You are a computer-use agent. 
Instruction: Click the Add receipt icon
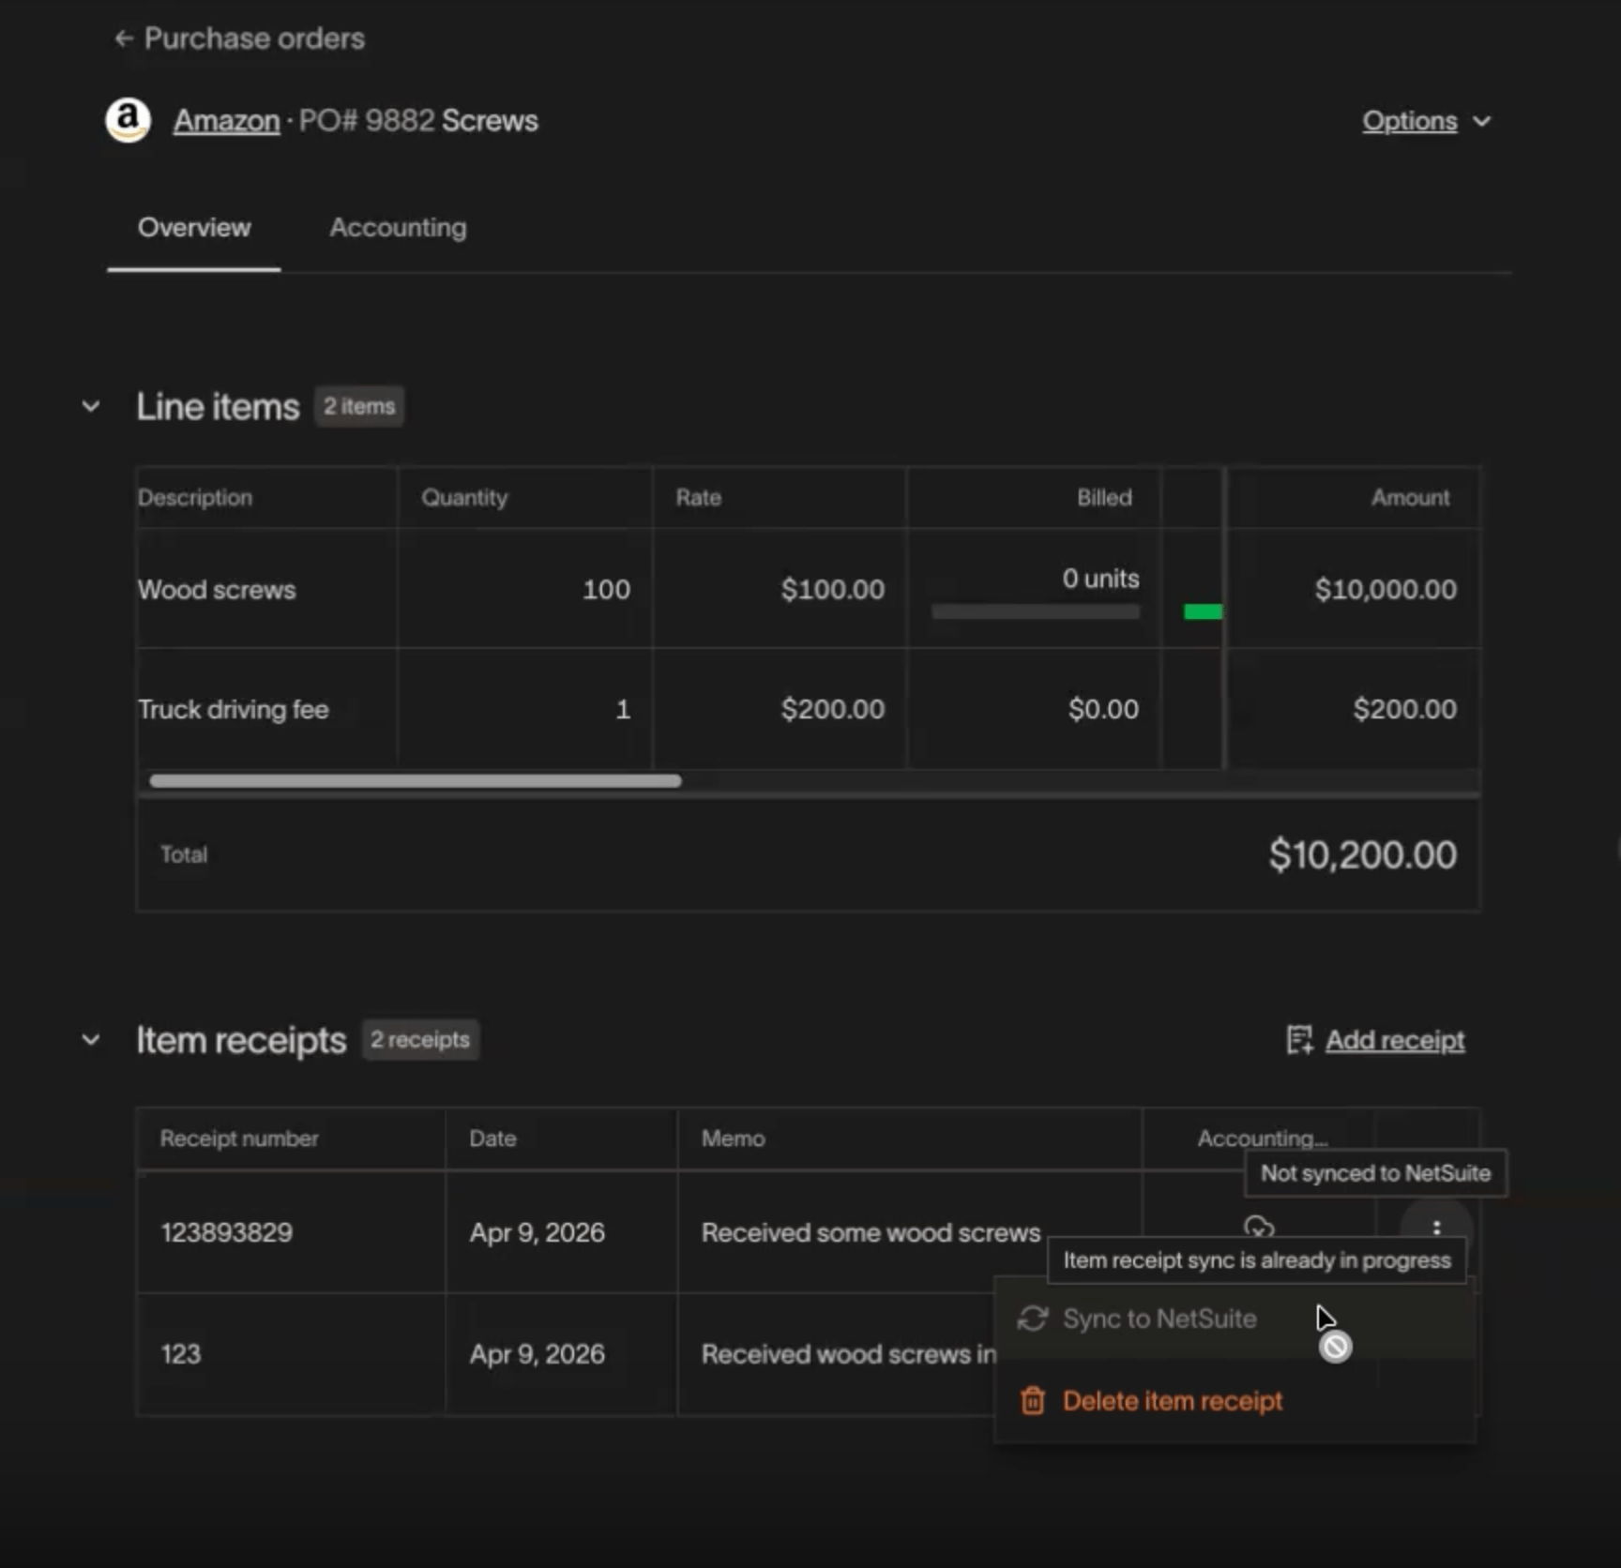point(1299,1040)
